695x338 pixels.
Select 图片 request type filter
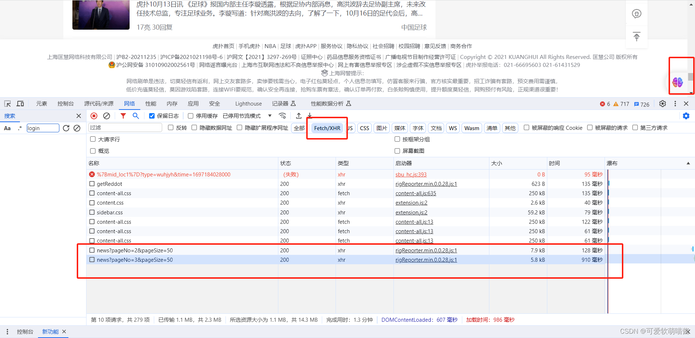(x=382, y=128)
